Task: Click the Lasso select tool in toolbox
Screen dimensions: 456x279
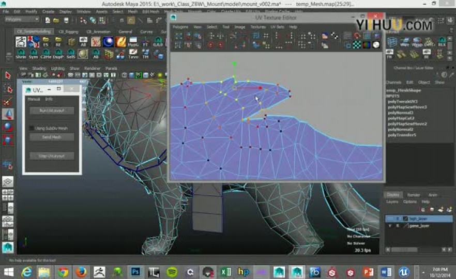Action: (x=8, y=89)
